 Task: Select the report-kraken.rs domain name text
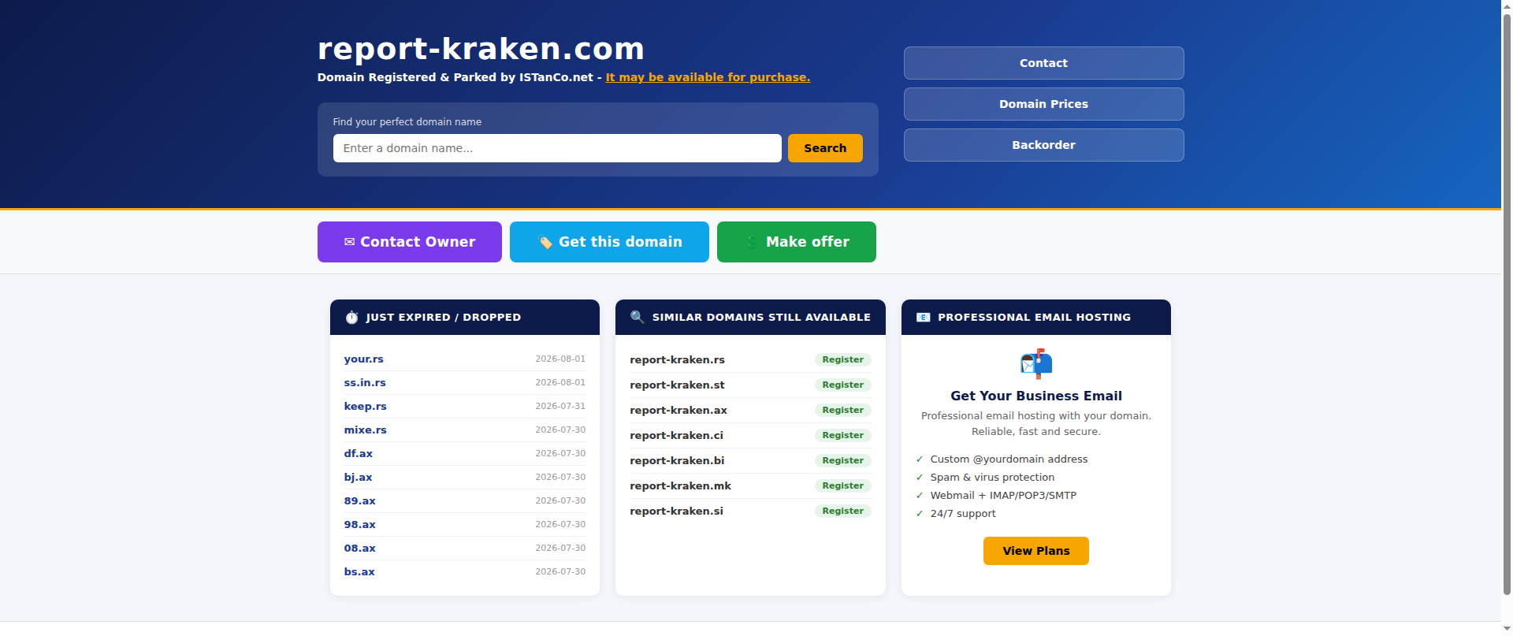(677, 359)
